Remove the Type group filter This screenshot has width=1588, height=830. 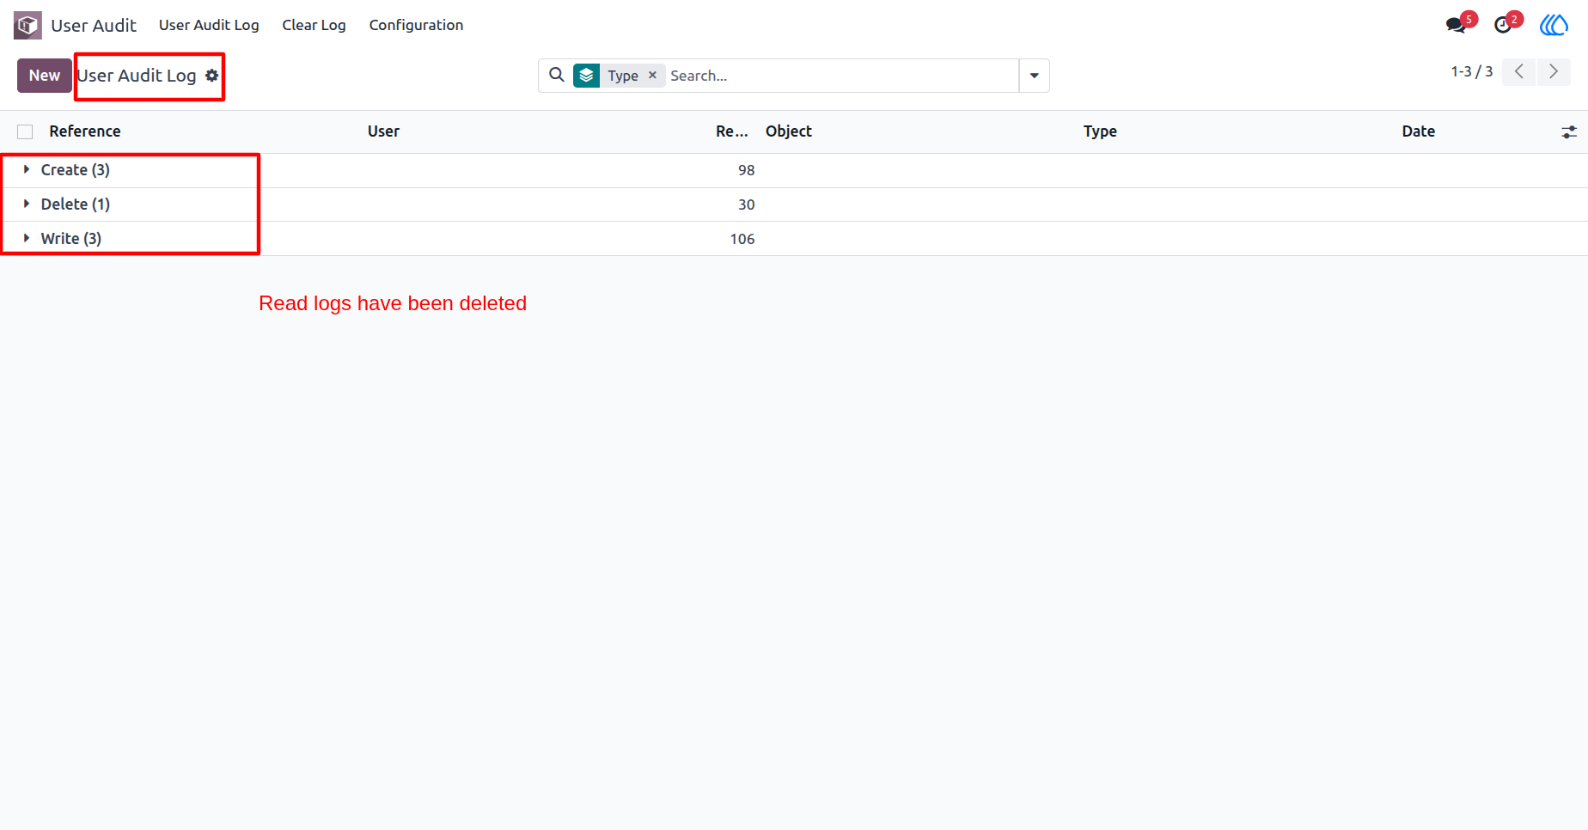coord(652,75)
